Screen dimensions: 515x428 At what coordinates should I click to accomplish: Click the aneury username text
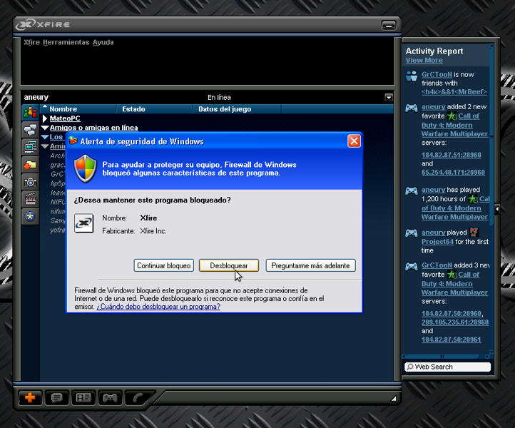click(36, 97)
